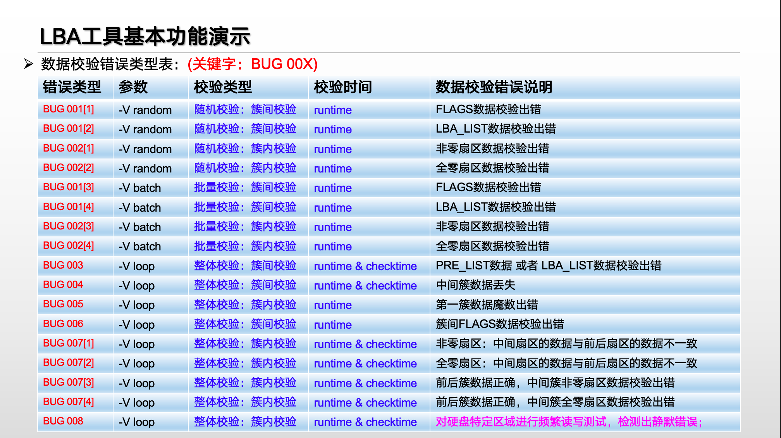This screenshot has width=781, height=438.
Task: Click the magenta 对硬盘特定区域 description text
Action: tap(569, 422)
